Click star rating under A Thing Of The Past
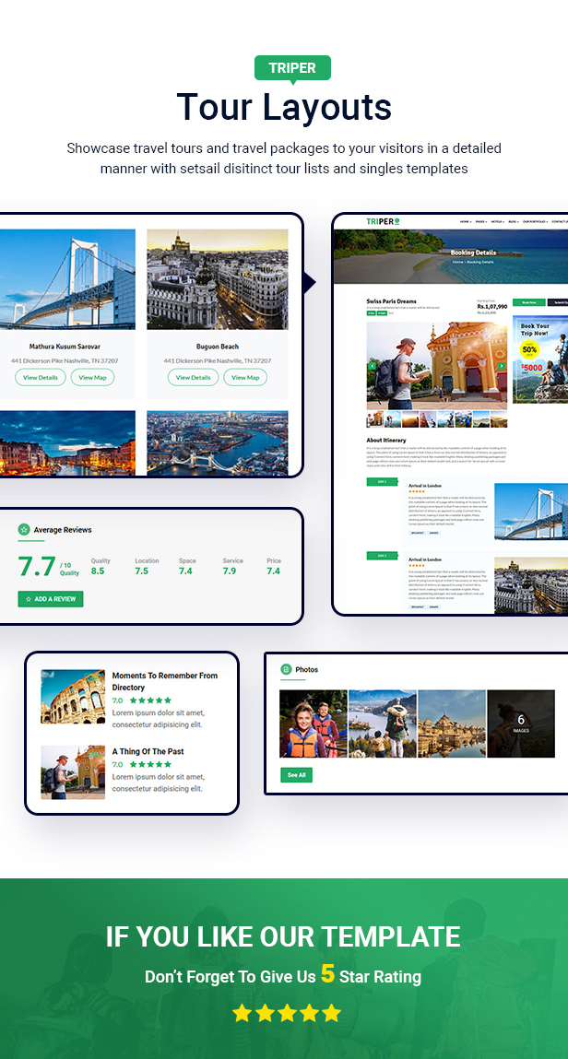 click(x=150, y=764)
